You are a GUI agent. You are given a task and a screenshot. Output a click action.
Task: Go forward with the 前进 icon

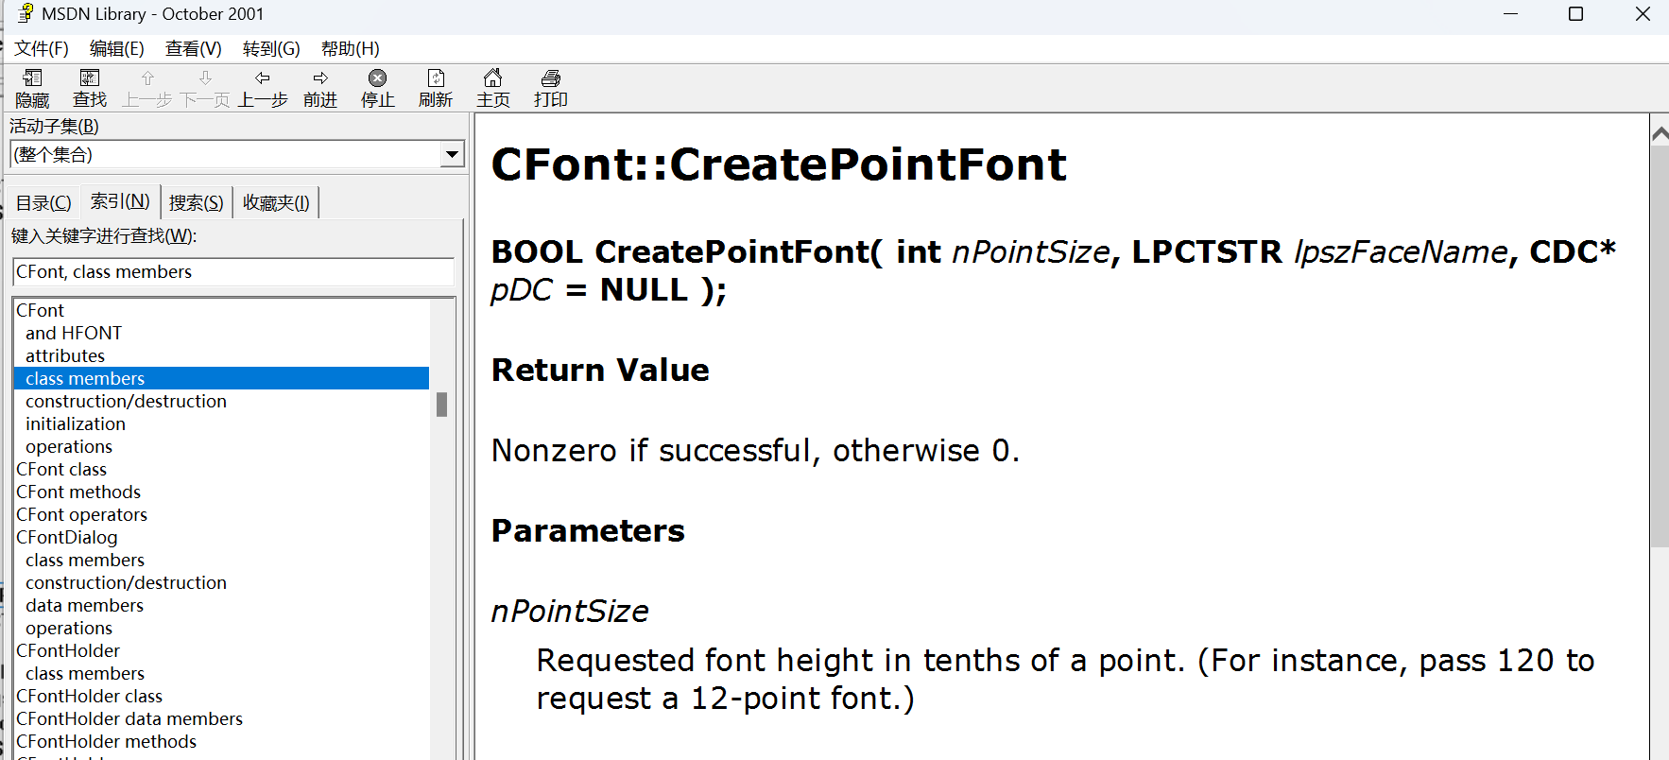point(320,89)
